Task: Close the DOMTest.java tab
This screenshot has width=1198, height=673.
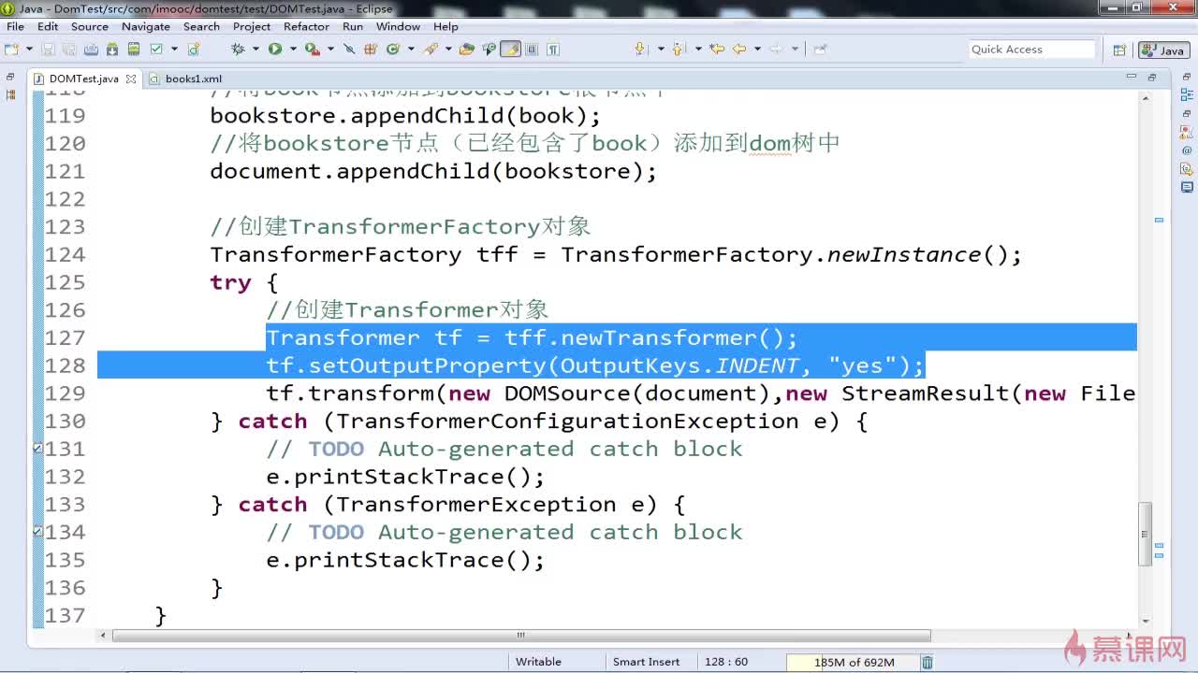Action: [x=131, y=79]
